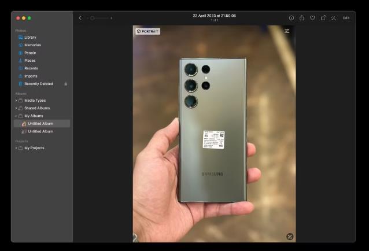Select My Albums folder

click(34, 116)
